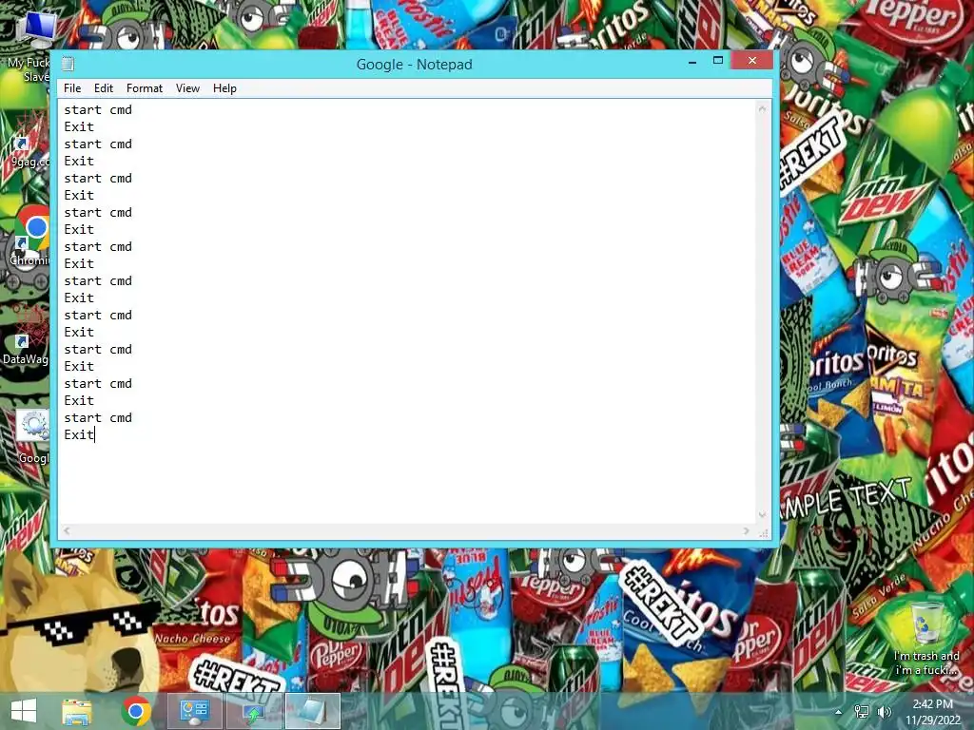Open File Explorer from the taskbar
Image resolution: width=974 pixels, height=730 pixels.
(x=77, y=711)
